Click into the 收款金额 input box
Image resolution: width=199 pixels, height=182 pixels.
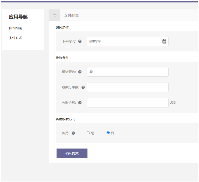[x=127, y=103]
